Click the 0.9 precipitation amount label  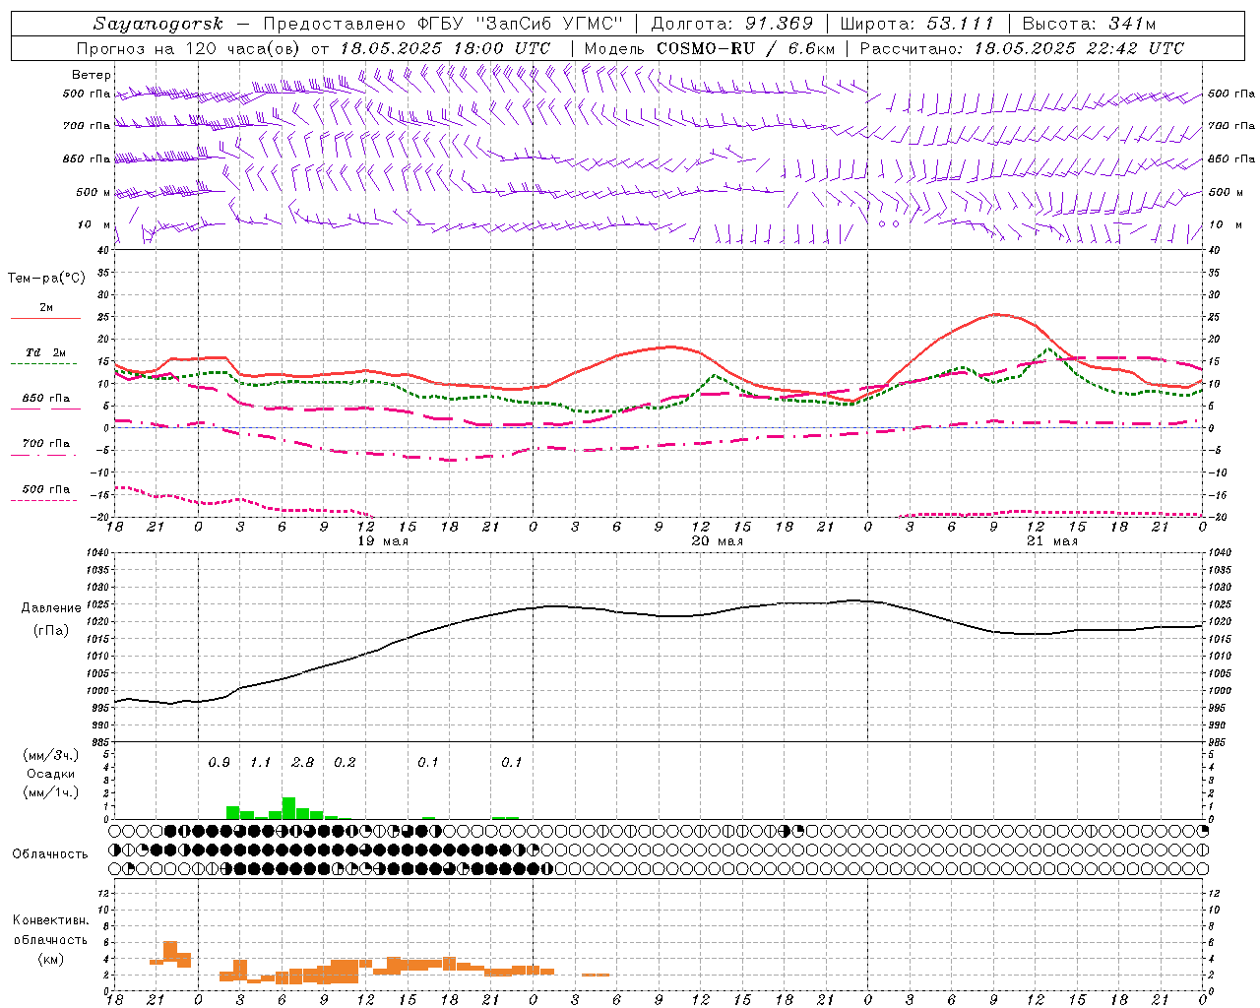coord(219,762)
